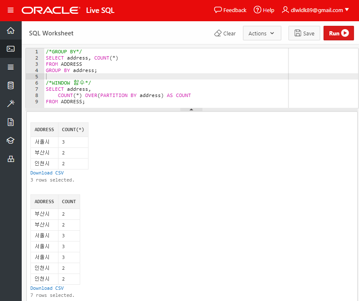Open the Feedback speech bubble
Screen dimensions: 359x301
point(230,10)
